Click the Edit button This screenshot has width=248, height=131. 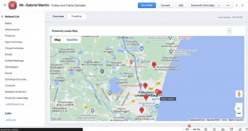tap(181, 5)
